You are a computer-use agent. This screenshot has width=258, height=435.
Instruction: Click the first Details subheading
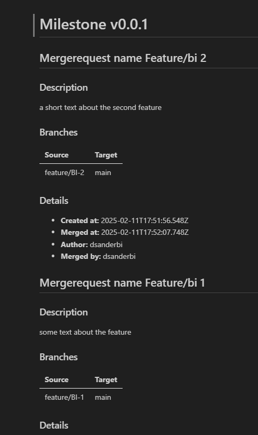pyautogui.click(x=54, y=201)
